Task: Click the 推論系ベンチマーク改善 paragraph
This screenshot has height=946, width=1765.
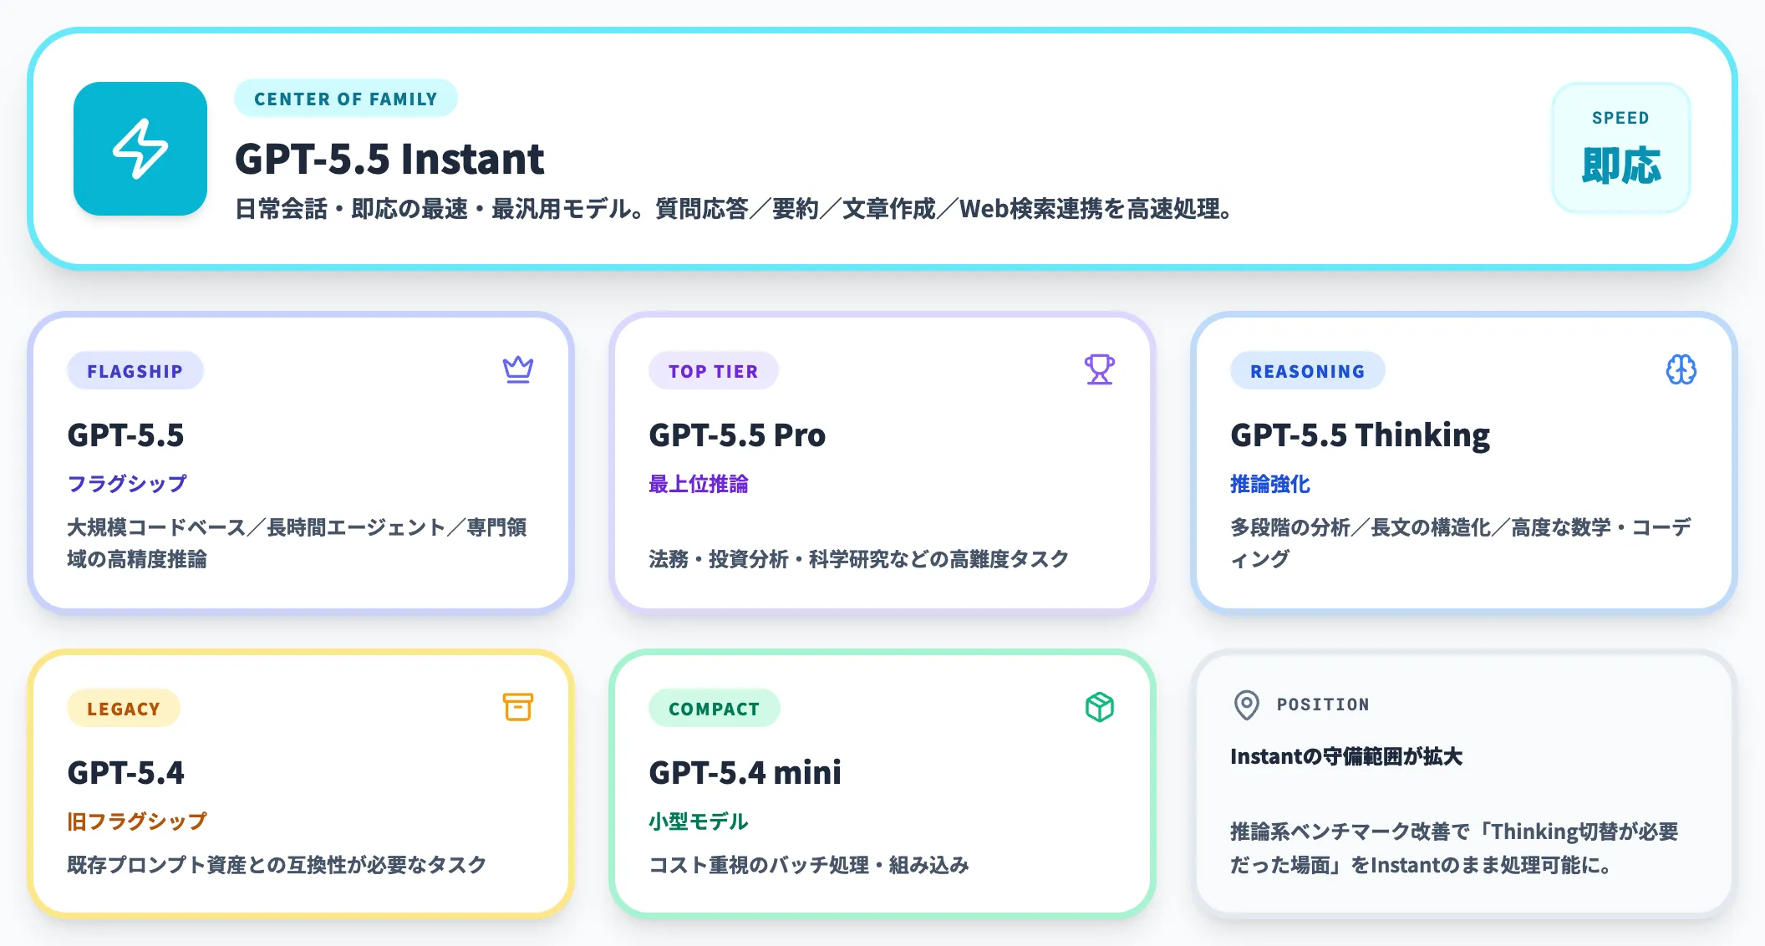Action: coord(1454,848)
